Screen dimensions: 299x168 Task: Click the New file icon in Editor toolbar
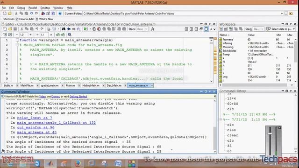point(5,29)
